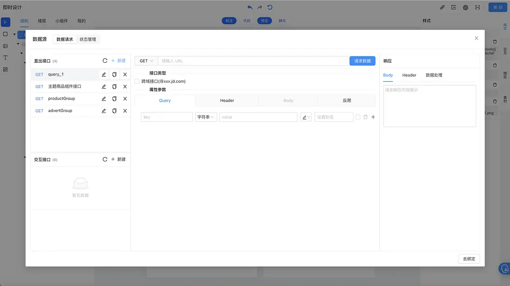Viewport: 510px width, 286px height.
Task: Copy the productGroup interface with its duplicate icon
Action: point(114,99)
